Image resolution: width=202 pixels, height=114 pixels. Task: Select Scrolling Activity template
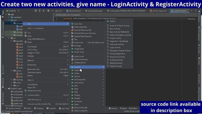[116, 60]
